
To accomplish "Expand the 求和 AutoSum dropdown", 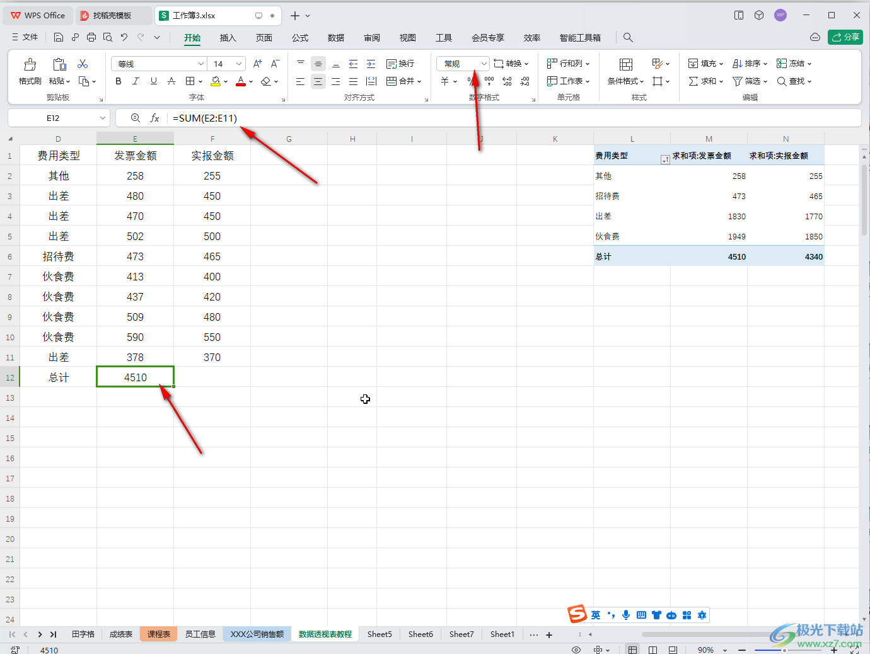I will [x=721, y=81].
